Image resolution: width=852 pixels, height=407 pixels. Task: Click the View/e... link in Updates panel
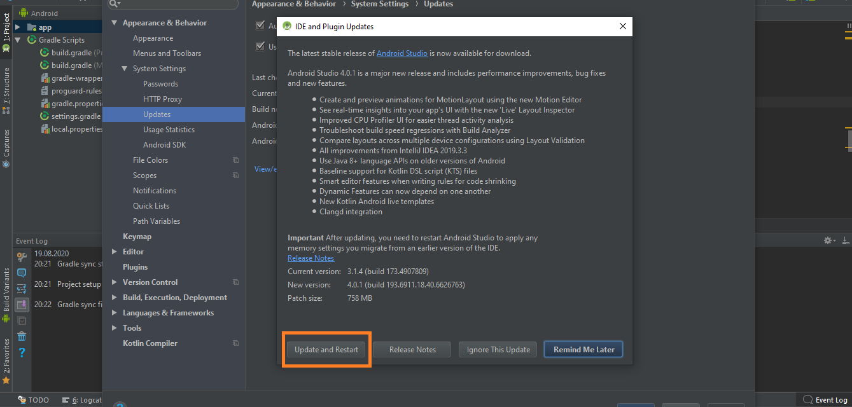tap(265, 169)
